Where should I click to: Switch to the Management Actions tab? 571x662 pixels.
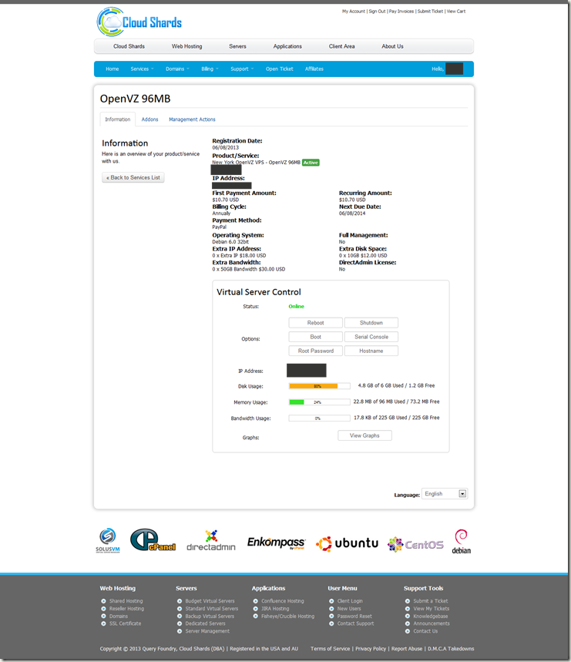pos(192,119)
